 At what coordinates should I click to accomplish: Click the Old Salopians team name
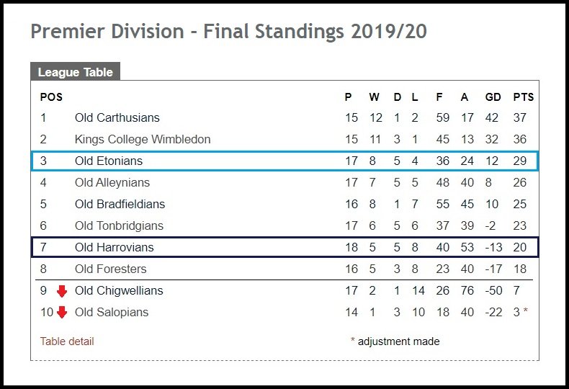(112, 312)
